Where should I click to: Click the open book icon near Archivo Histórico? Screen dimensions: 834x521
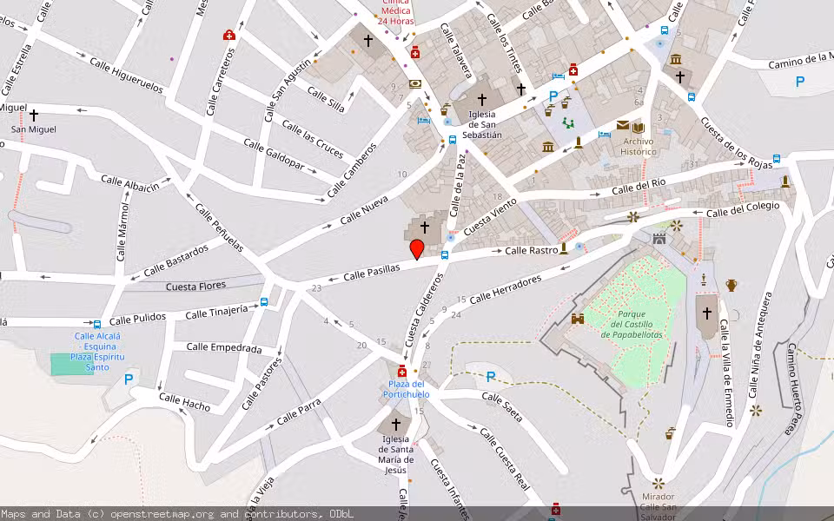638,128
